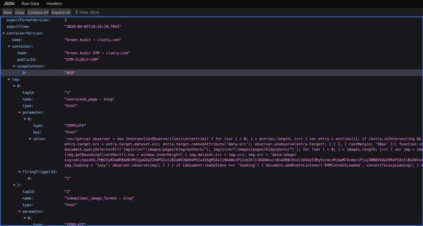
Task: Select exportFormatVersion value 2
Action: pos(66,20)
